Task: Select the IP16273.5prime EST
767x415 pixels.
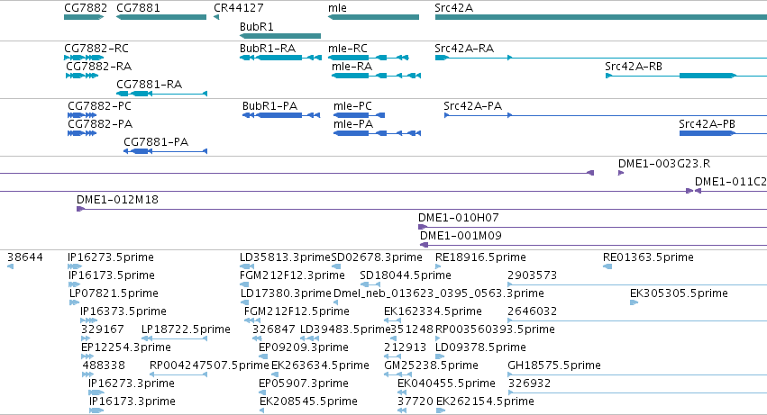Action: click(75, 266)
